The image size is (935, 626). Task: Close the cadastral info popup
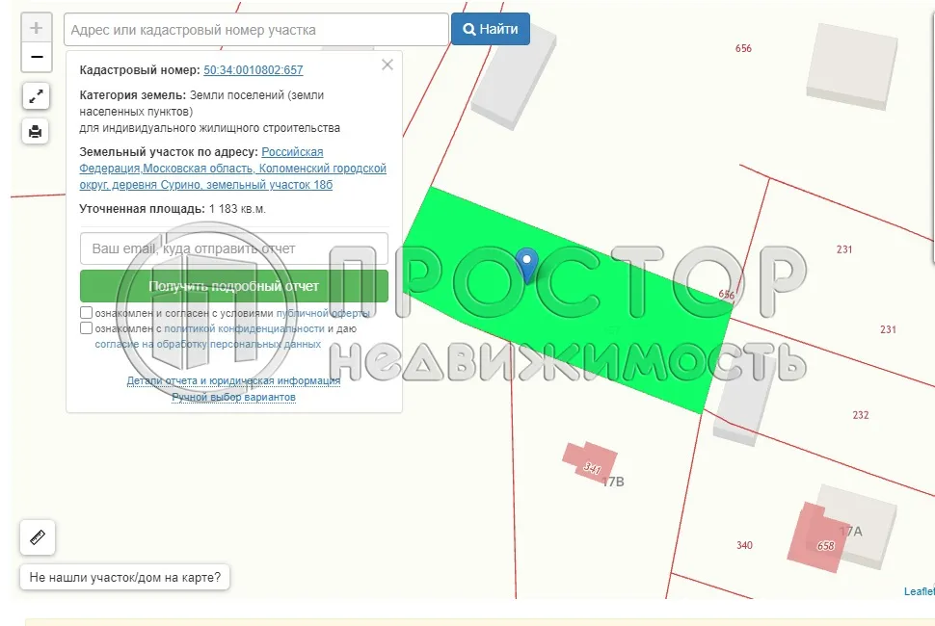387,65
